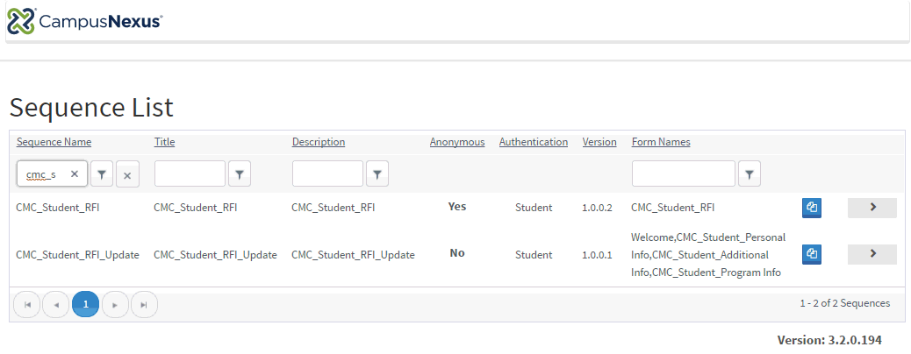
Task: Go to the previous page of sequences
Action: [56, 304]
